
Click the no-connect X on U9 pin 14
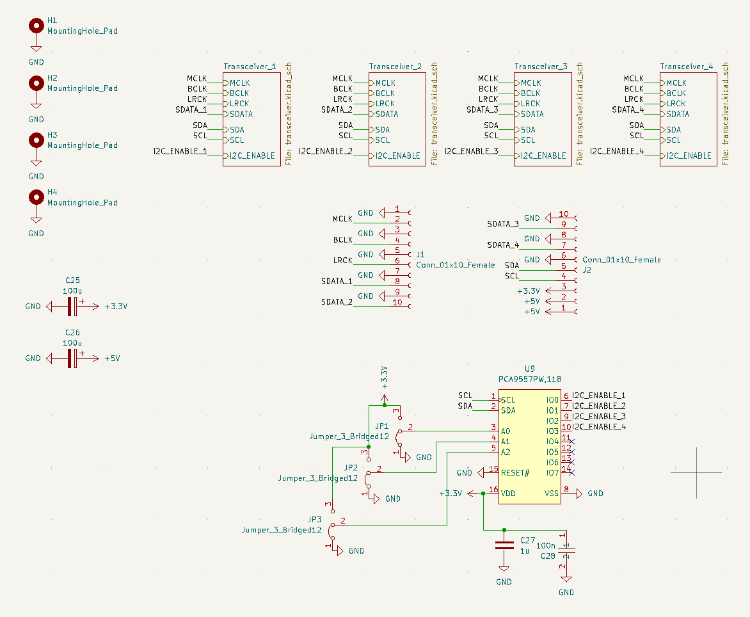(x=571, y=472)
